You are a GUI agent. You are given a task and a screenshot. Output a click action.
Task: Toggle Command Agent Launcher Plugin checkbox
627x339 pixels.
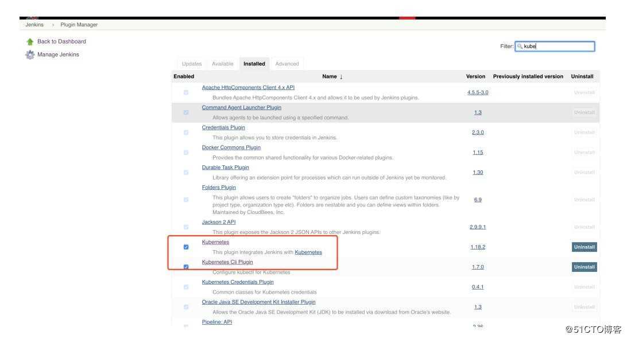(x=186, y=112)
